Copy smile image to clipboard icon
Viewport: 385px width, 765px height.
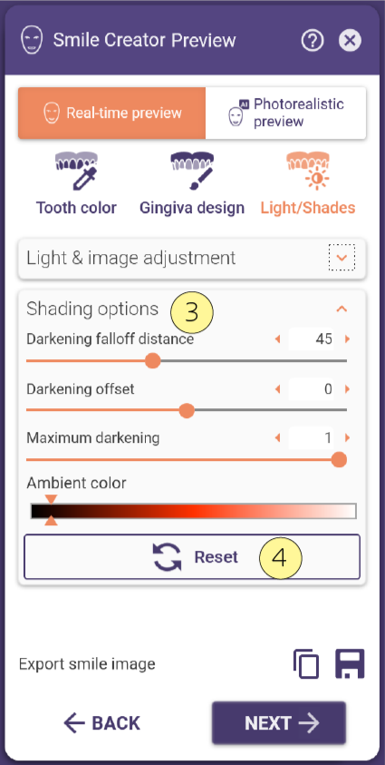pyautogui.click(x=306, y=664)
